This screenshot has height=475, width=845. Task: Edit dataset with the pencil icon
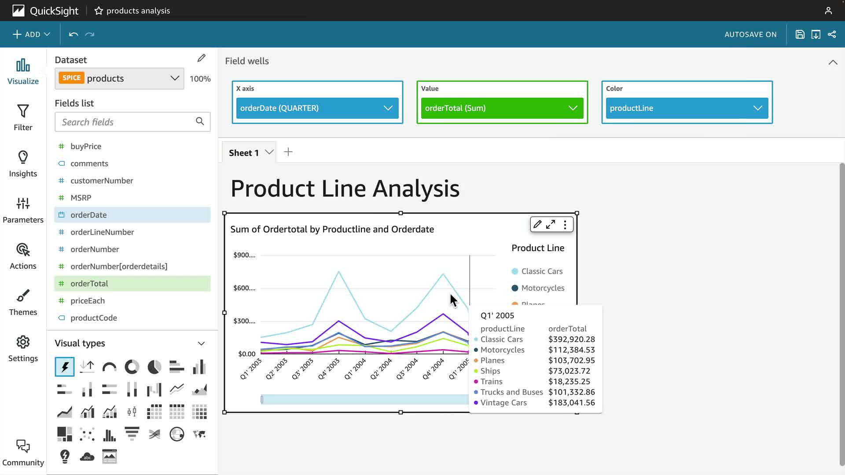click(201, 58)
